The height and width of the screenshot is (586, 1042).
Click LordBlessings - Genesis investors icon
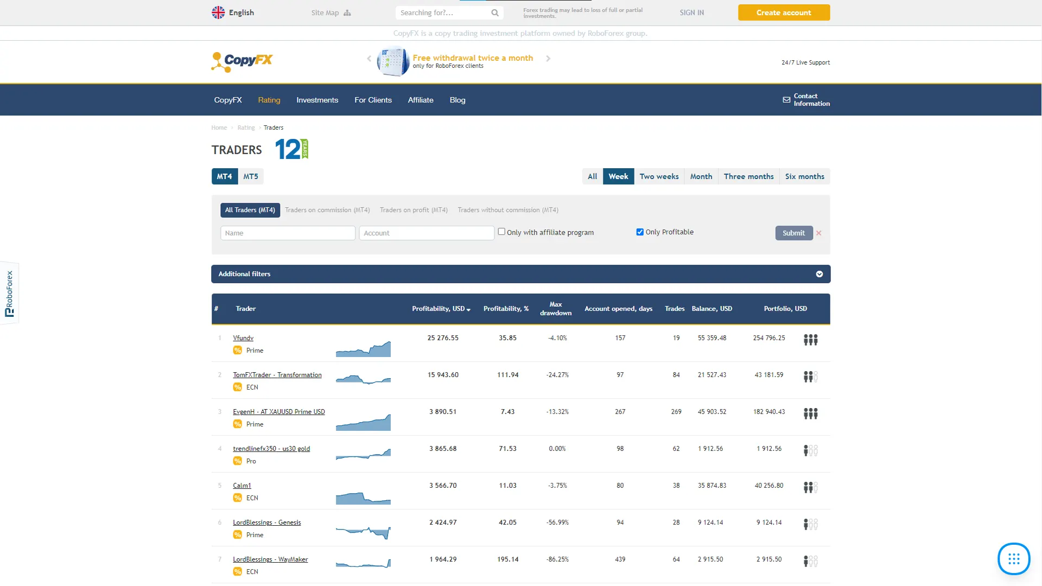click(x=811, y=524)
